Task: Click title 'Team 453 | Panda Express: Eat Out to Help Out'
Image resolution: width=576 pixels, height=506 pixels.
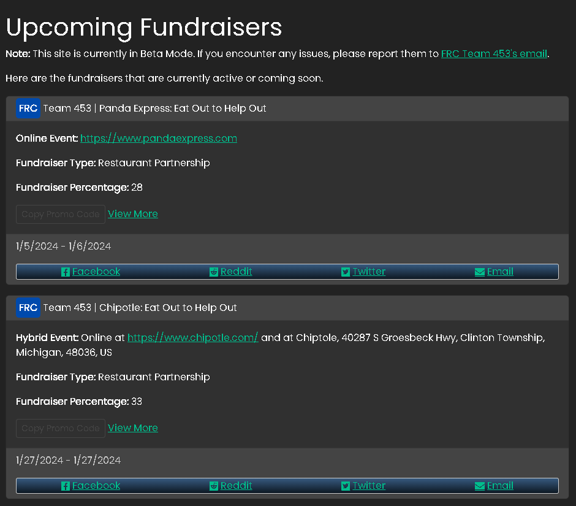Action: (x=154, y=109)
